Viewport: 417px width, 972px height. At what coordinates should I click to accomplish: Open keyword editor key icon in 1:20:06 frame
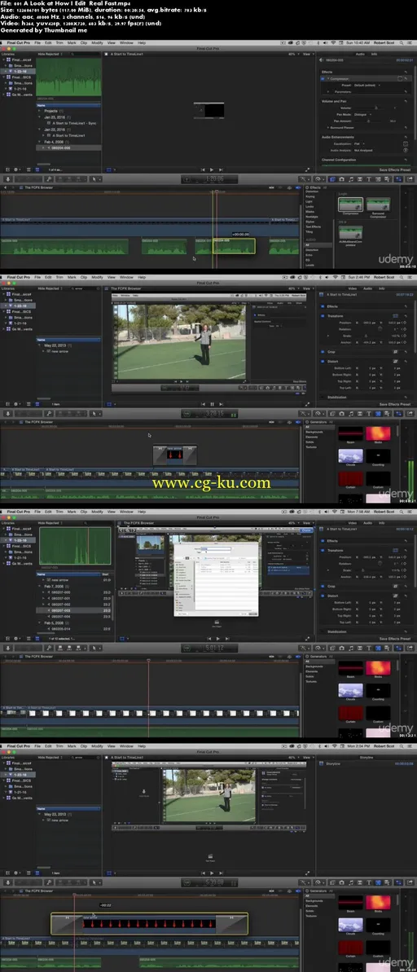48,179
